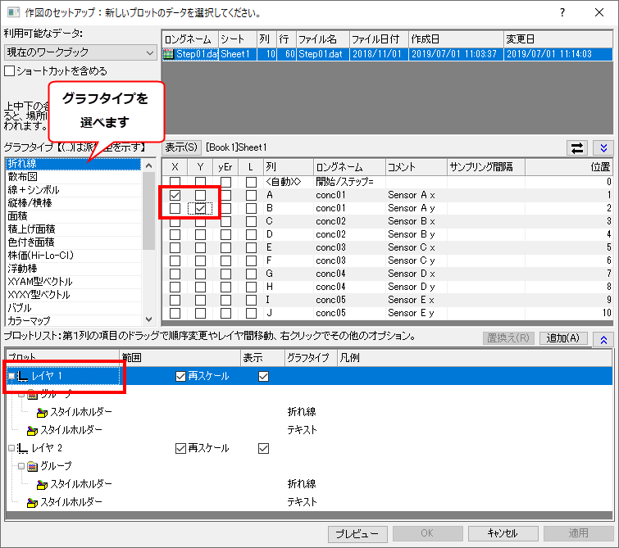Toggle 再スケール checkbox for レイヤ 2

click(x=181, y=448)
